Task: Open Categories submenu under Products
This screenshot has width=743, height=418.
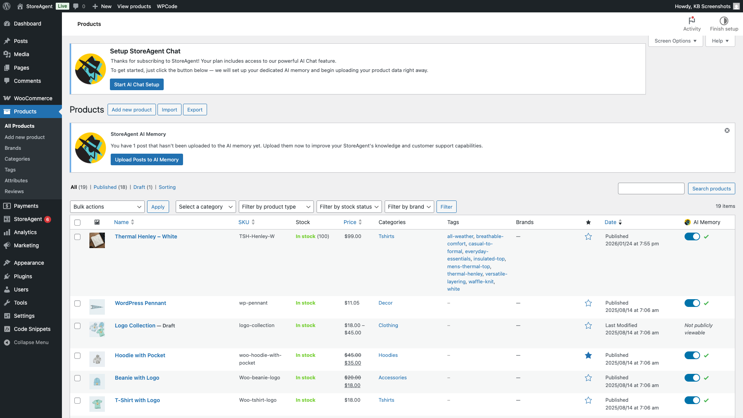Action: point(17,159)
